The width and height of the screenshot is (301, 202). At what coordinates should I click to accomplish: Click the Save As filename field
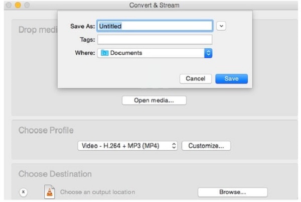coord(155,26)
